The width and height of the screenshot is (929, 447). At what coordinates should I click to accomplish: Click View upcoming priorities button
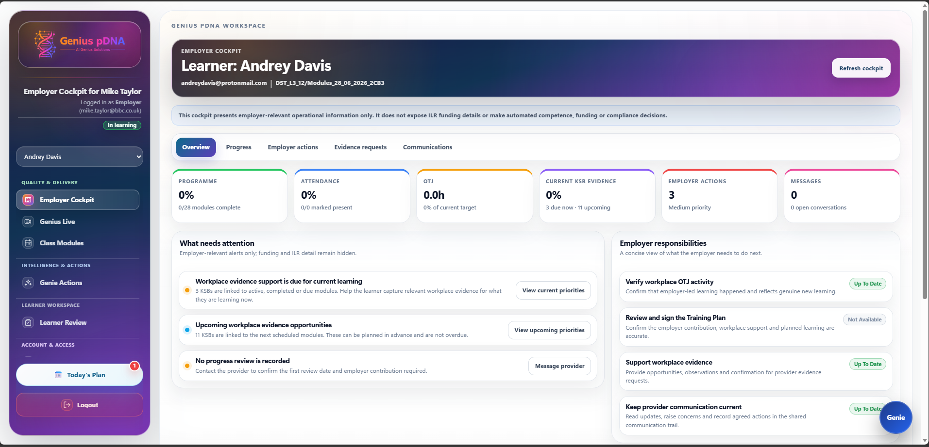click(549, 330)
